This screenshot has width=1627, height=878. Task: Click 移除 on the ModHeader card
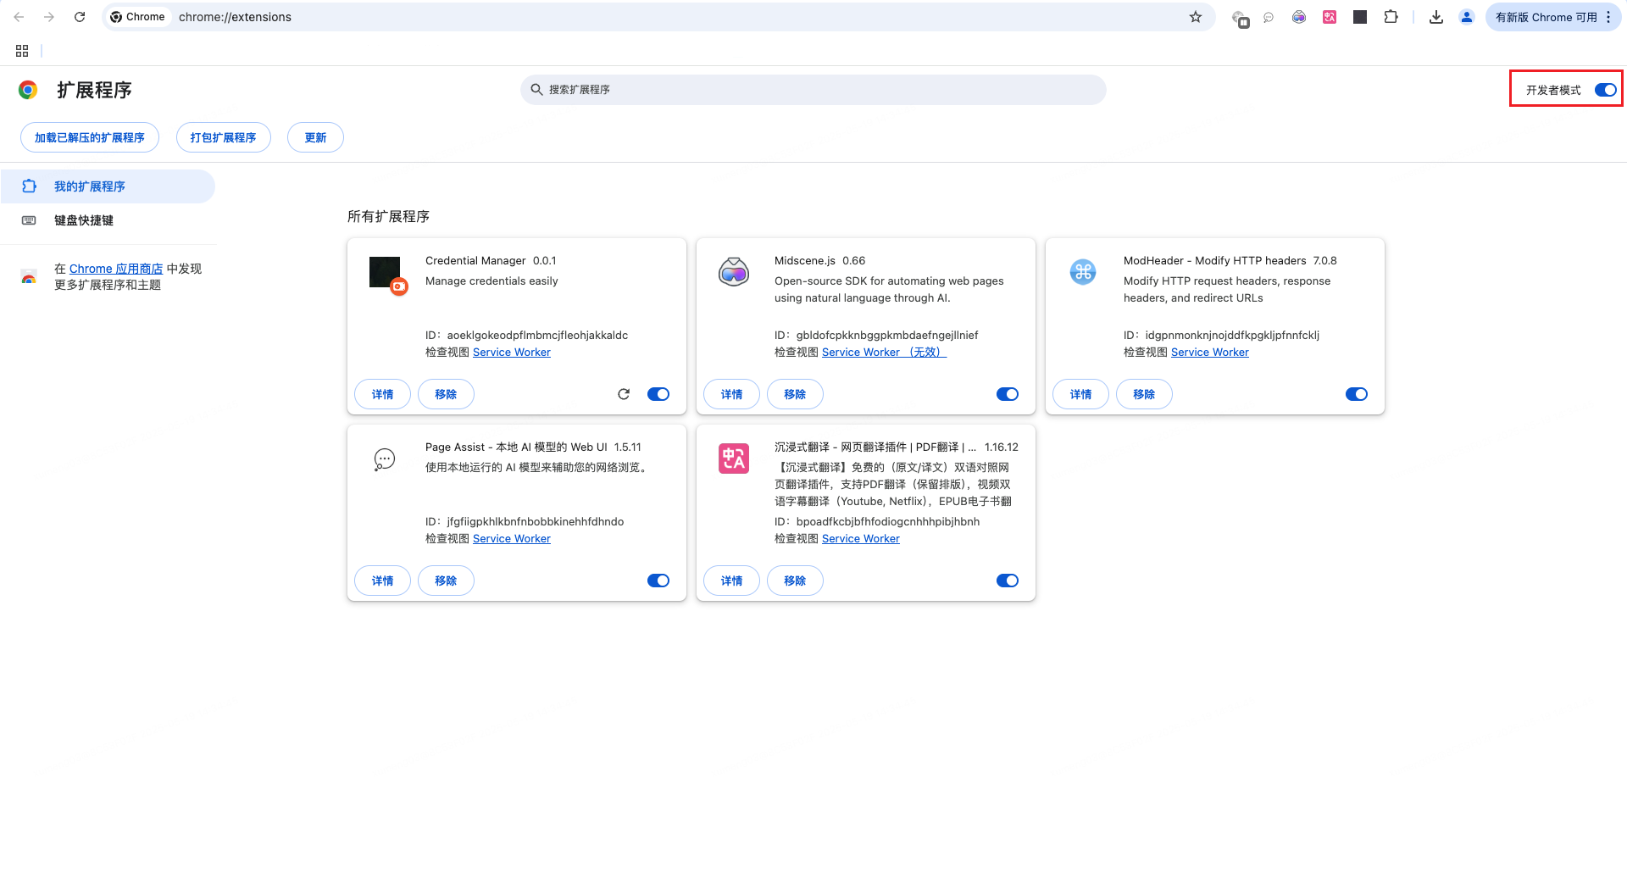coord(1144,394)
